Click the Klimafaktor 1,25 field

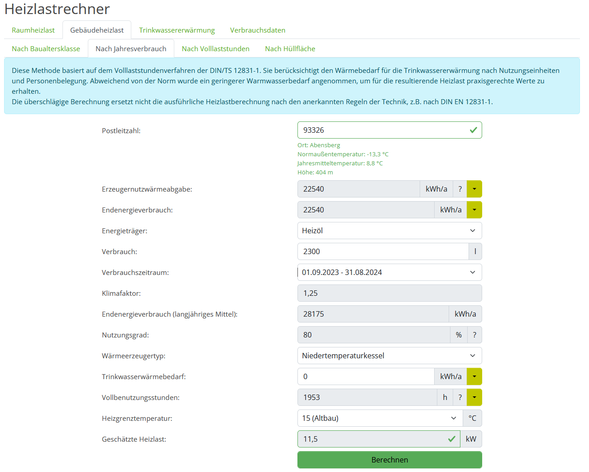(x=389, y=293)
